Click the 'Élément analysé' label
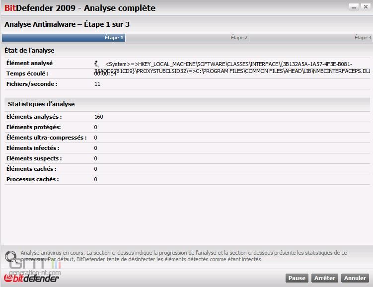 (x=29, y=63)
